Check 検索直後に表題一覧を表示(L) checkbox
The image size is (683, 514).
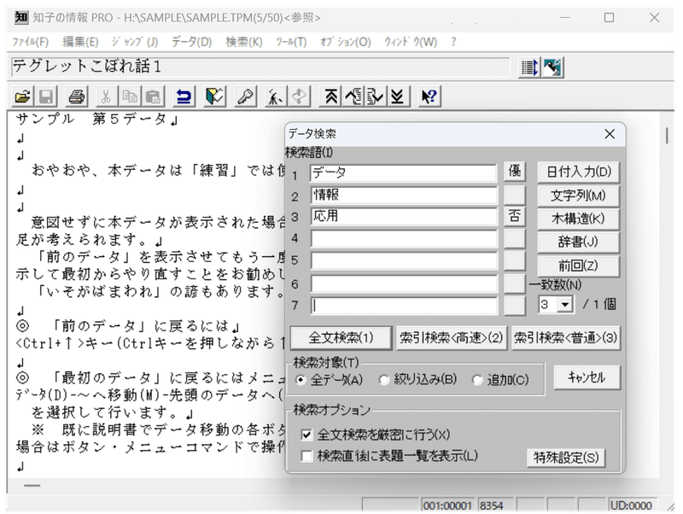click(307, 456)
